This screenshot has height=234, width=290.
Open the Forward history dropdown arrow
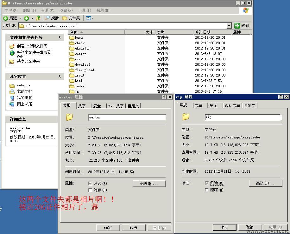(x=32, y=18)
